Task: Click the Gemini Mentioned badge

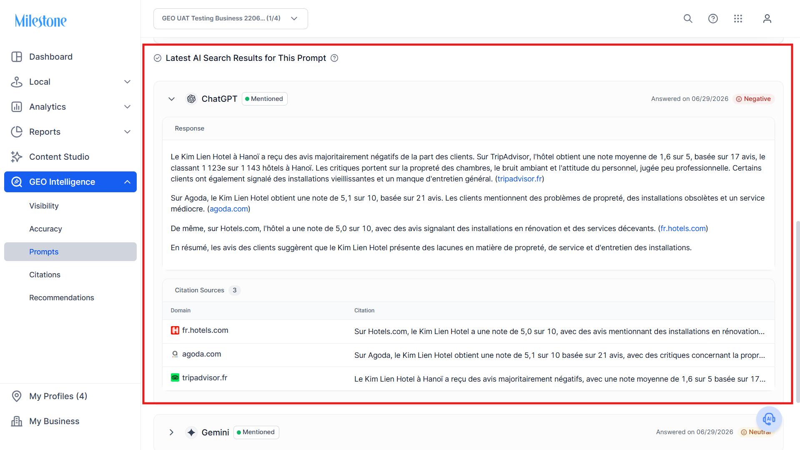Action: 256,432
